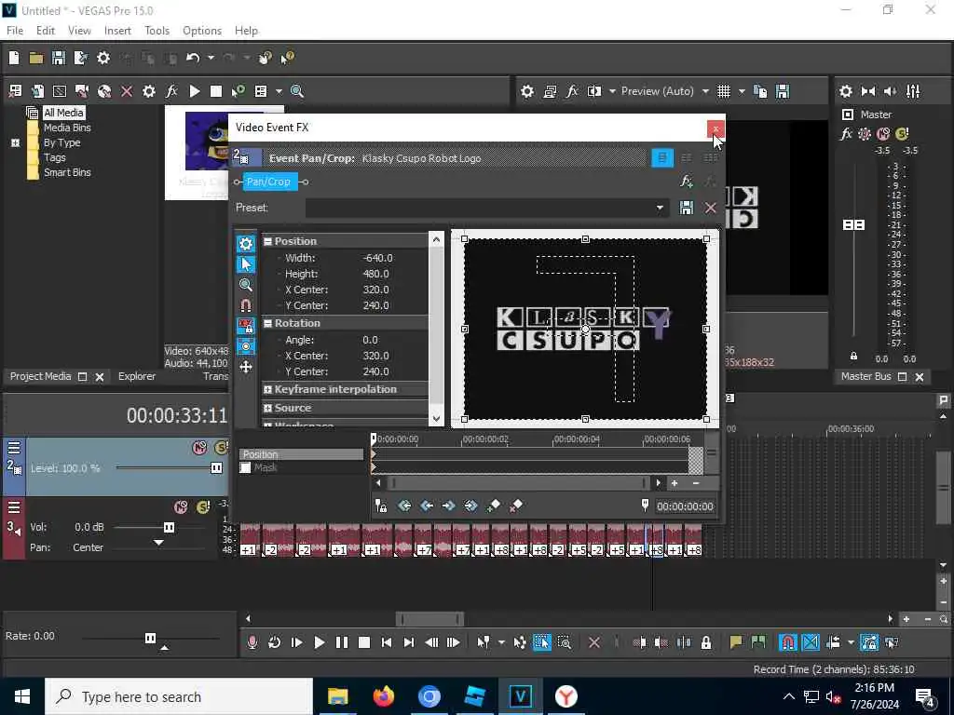Jump to the first keyframe

[x=404, y=506]
